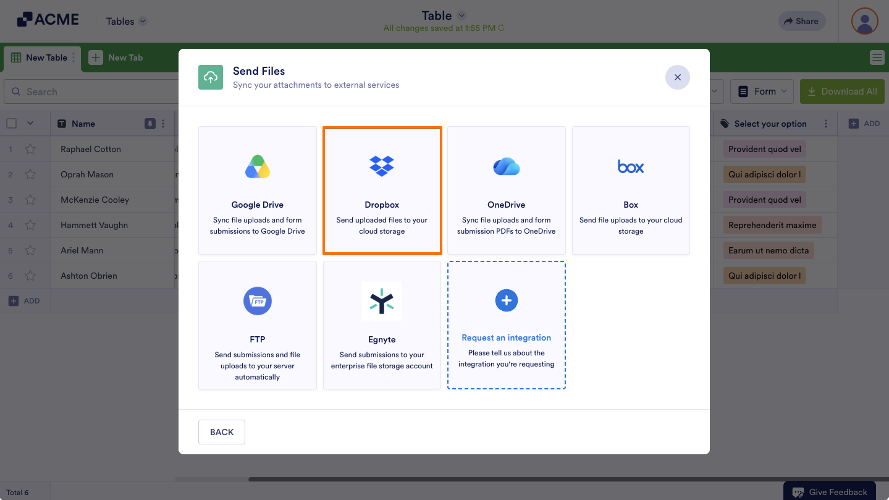
Task: Click the ACME logo
Action: point(48,20)
